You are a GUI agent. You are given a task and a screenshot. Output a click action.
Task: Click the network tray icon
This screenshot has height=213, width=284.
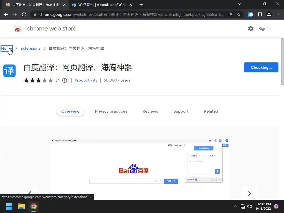[243, 206]
